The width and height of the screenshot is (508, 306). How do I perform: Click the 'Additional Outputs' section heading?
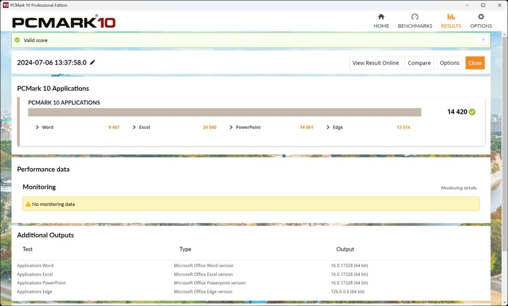45,235
